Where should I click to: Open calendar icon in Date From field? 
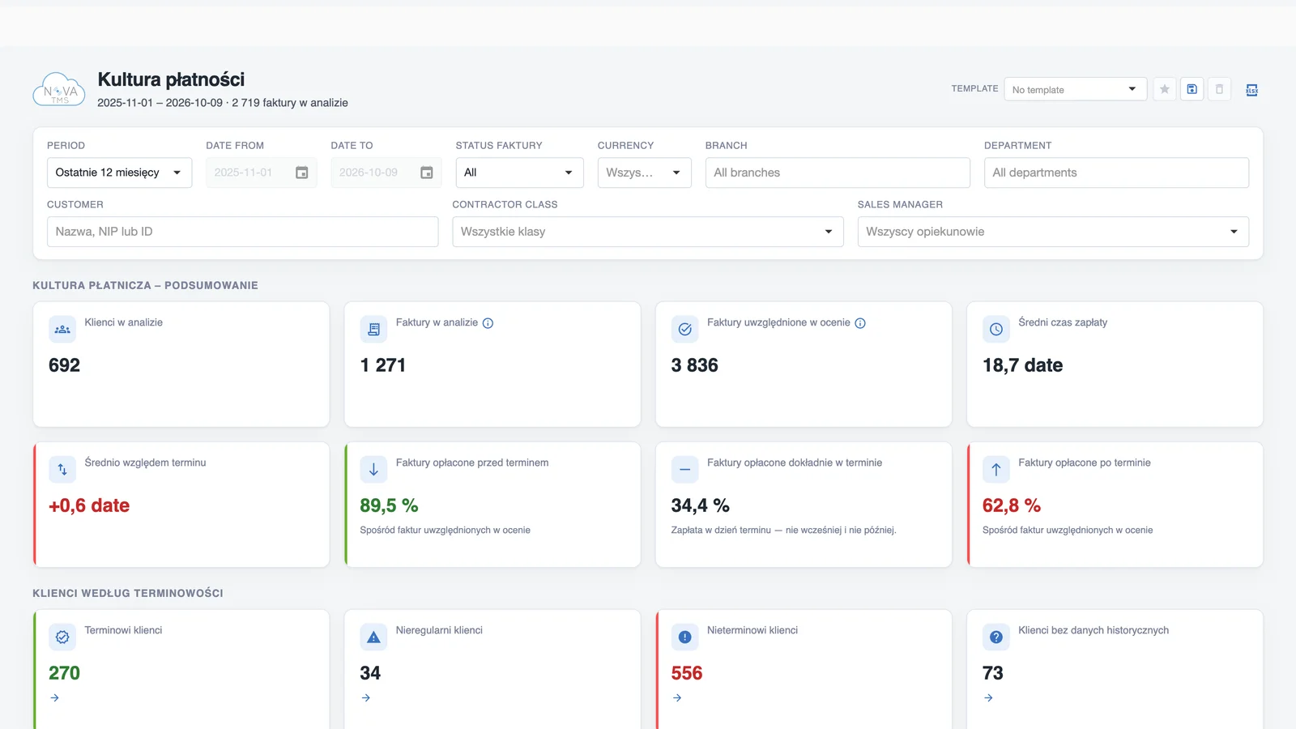click(301, 173)
